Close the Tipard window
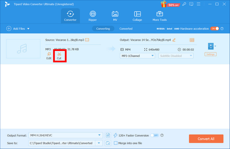The width and height of the screenshot is (230, 149). [224, 4]
